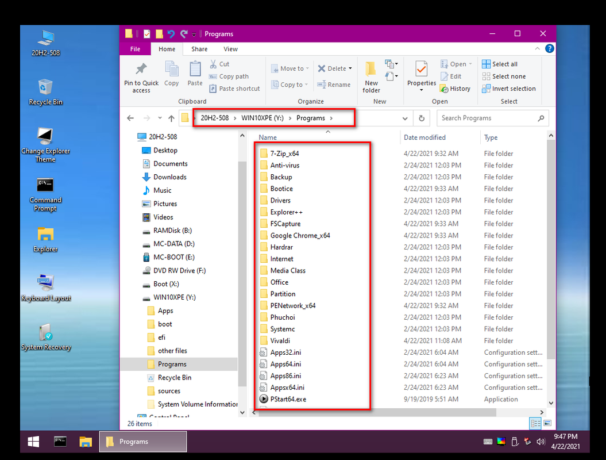Click the file list horizontal scrollbar
Screen dimensions: 606x460
click(x=377, y=412)
